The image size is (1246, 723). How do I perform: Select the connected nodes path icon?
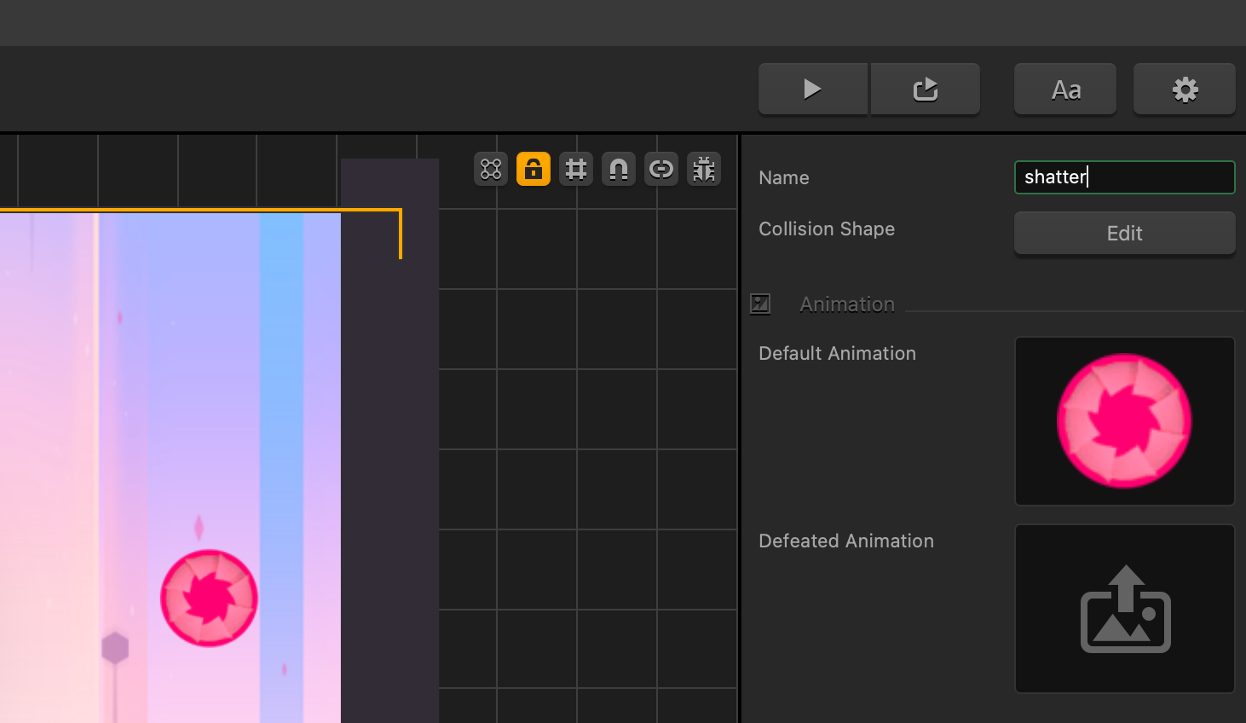491,169
